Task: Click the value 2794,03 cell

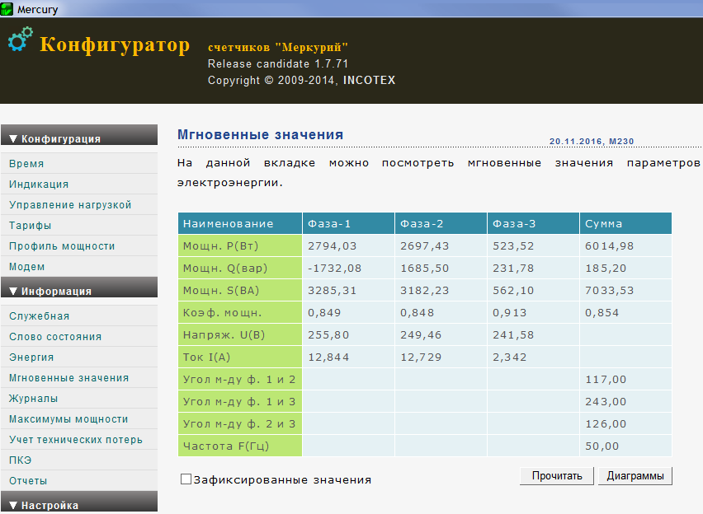Action: (348, 245)
